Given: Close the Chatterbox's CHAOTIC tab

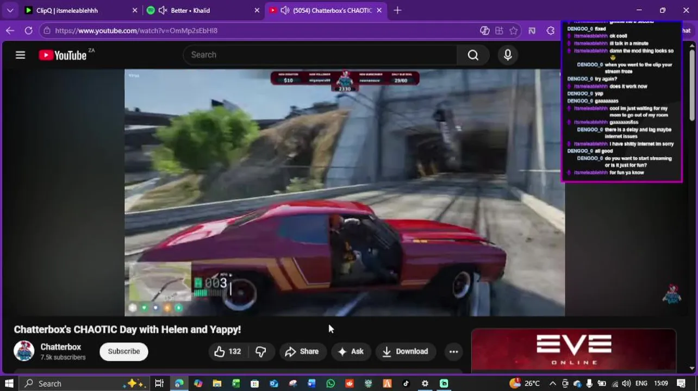Looking at the screenshot, I should coord(379,10).
